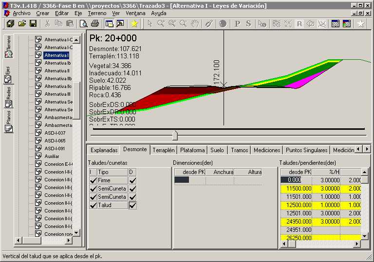
Task: Open the Ejes side panel
Action: [x=8, y=74]
